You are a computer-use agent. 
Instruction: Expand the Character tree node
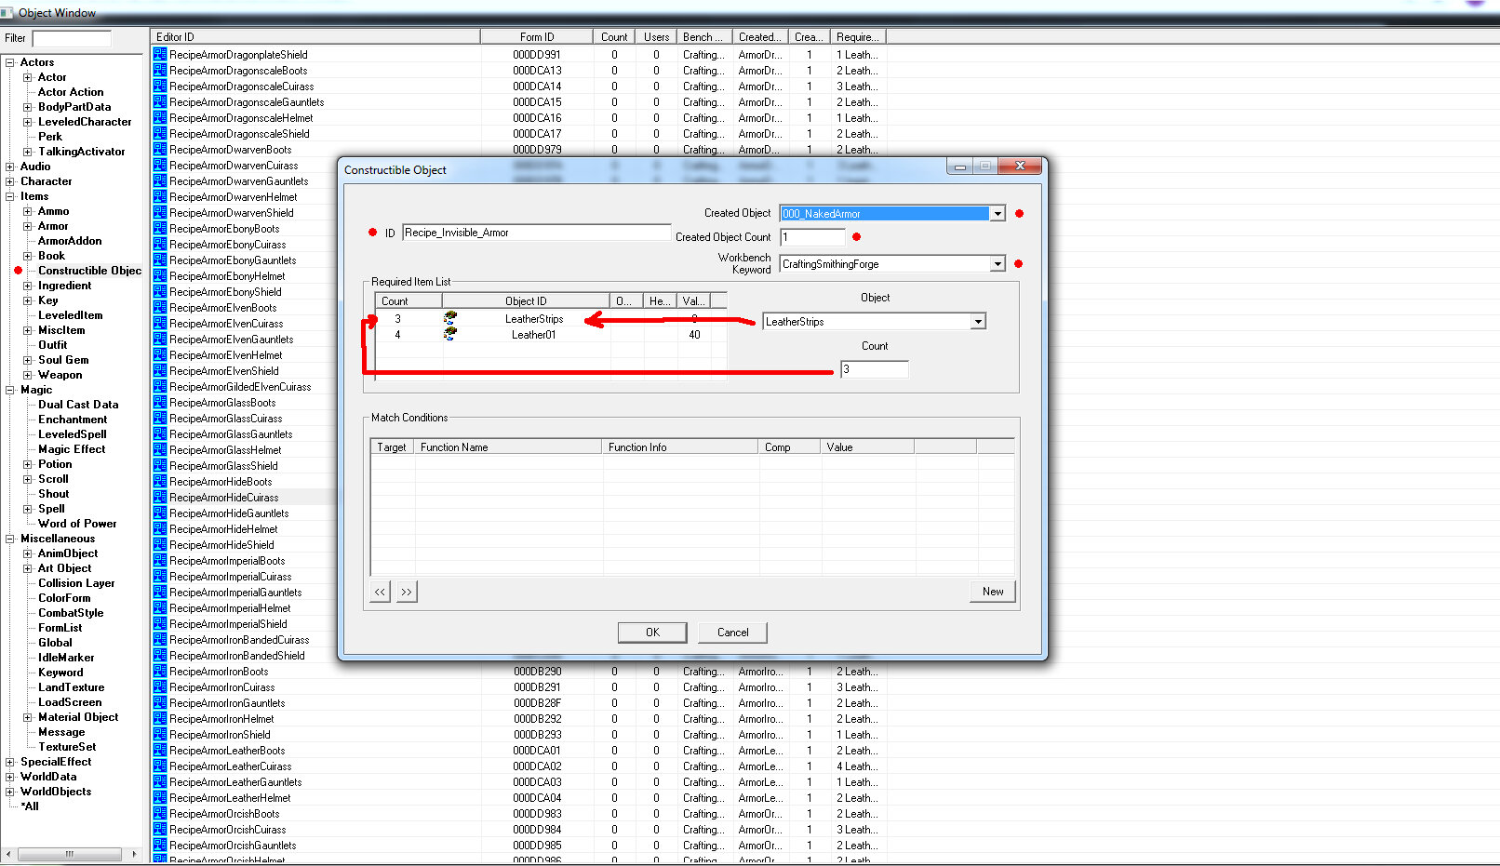coord(10,181)
